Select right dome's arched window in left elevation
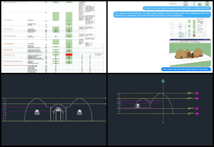 click(x=79, y=112)
